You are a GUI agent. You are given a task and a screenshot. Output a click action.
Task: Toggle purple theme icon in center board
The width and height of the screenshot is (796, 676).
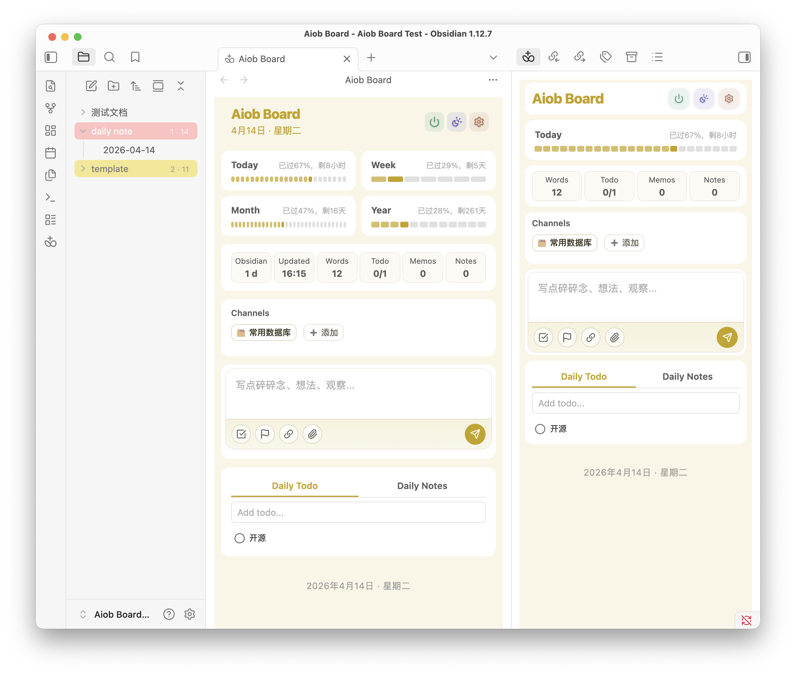pos(456,122)
